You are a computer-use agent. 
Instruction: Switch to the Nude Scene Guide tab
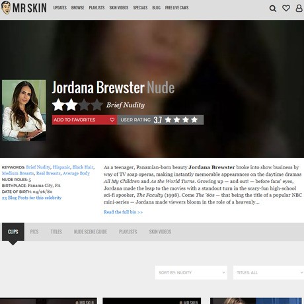point(91,232)
